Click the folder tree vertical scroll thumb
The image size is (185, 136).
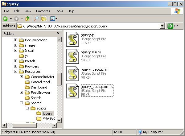pyautogui.click(x=59, y=79)
